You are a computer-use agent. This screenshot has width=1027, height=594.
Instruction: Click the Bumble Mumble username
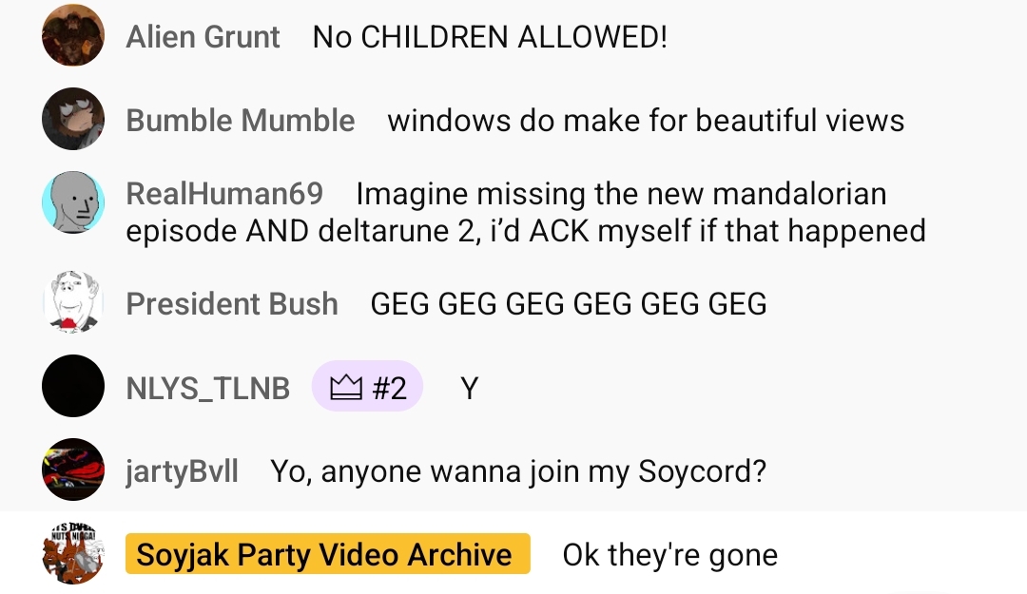(x=241, y=121)
